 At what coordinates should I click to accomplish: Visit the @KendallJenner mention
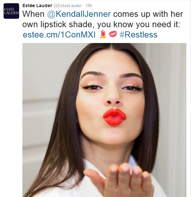coord(79,14)
